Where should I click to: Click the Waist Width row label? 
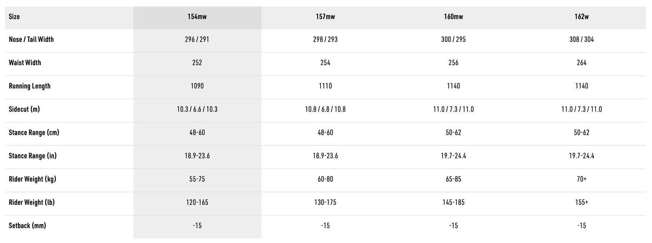click(25, 63)
